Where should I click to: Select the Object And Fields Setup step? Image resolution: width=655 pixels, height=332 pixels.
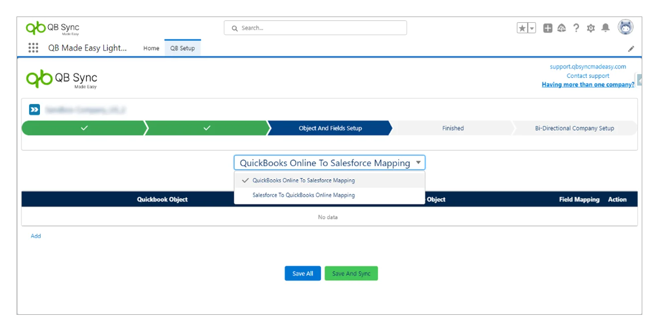(330, 128)
